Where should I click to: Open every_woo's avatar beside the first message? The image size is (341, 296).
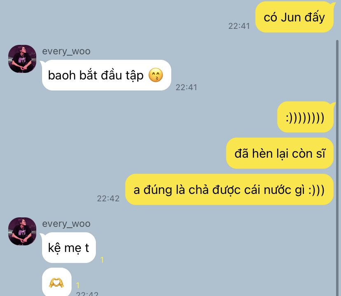tap(22, 59)
